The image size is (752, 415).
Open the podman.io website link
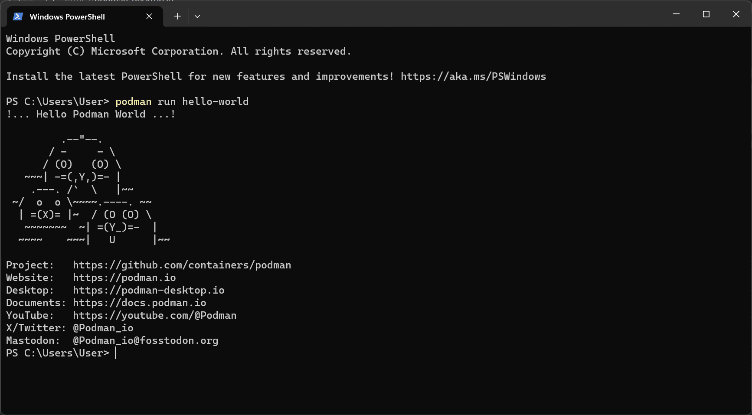124,278
